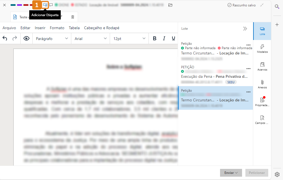Delete the document with trash icon
The width and height of the screenshot is (283, 180).
tap(73, 17)
